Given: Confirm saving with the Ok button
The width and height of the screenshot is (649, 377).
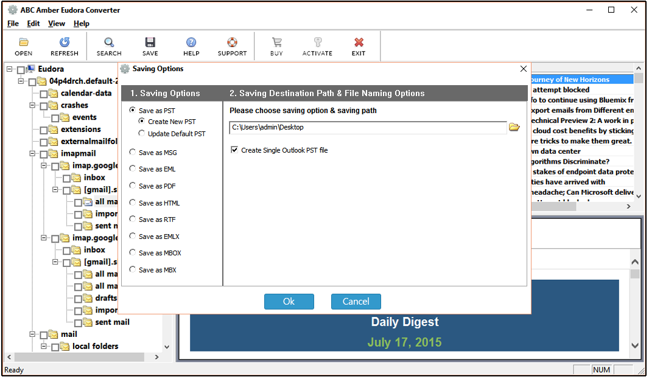Looking at the screenshot, I should point(289,302).
